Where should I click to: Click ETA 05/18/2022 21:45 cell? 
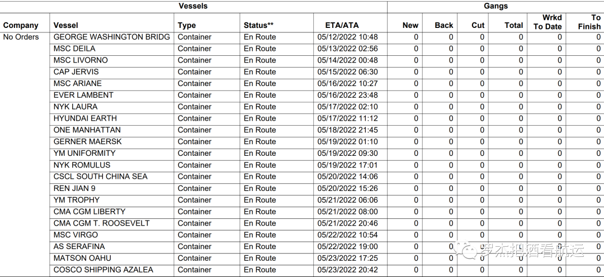347,130
